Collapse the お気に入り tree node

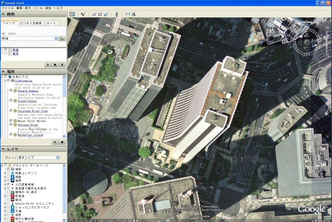[x=2, y=77]
